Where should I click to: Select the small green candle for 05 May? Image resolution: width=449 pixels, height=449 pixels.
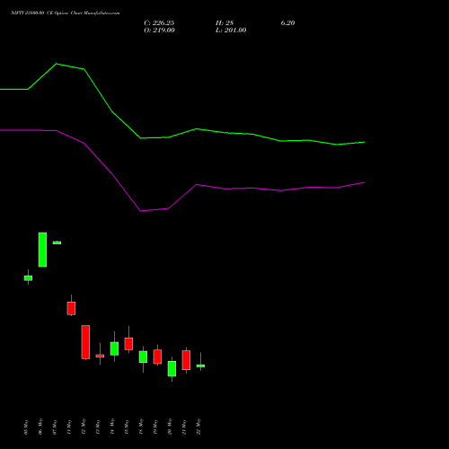tap(28, 278)
